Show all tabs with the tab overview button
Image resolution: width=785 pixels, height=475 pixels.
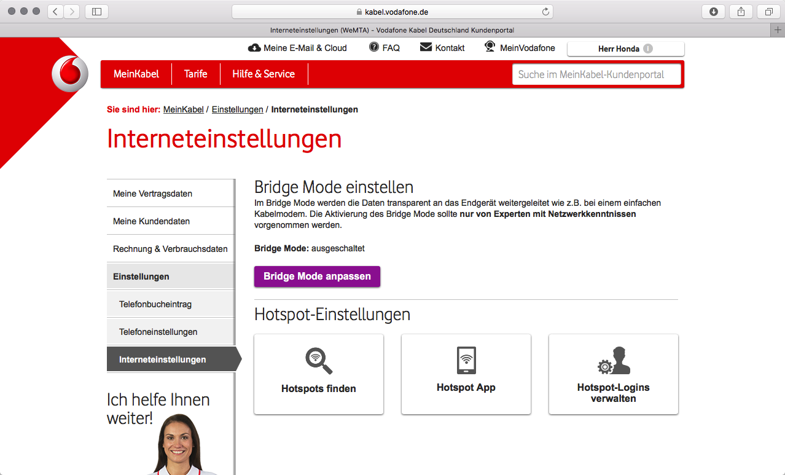(x=768, y=11)
